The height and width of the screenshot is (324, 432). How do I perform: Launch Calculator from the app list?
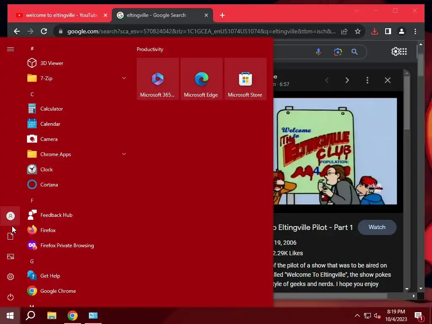coord(77,109)
